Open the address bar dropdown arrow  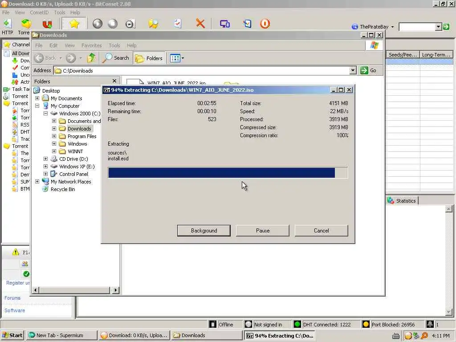353,70
